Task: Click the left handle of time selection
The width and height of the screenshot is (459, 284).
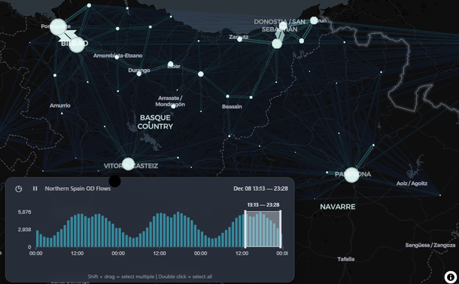Action: click(245, 229)
